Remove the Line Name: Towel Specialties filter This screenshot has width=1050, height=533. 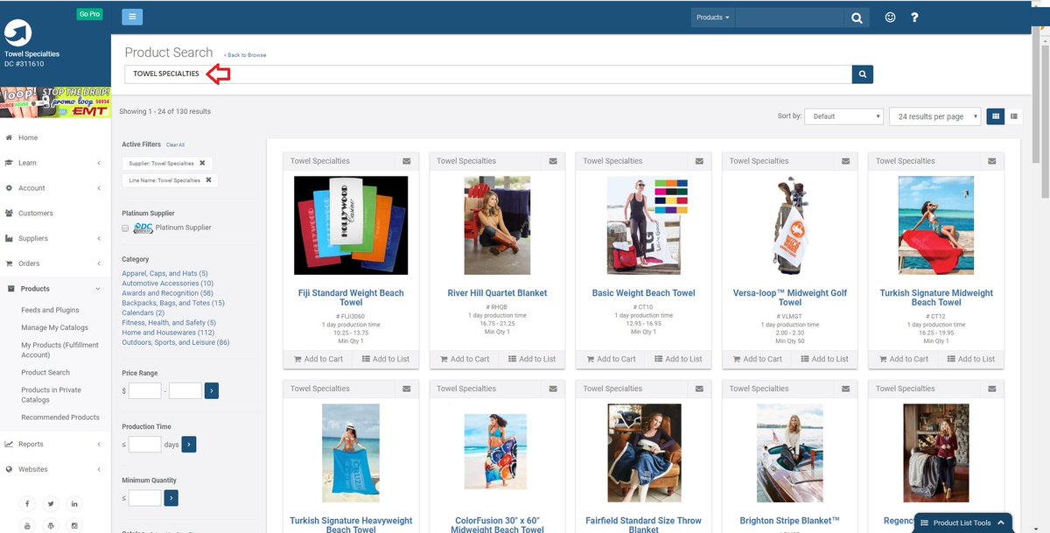tap(208, 180)
